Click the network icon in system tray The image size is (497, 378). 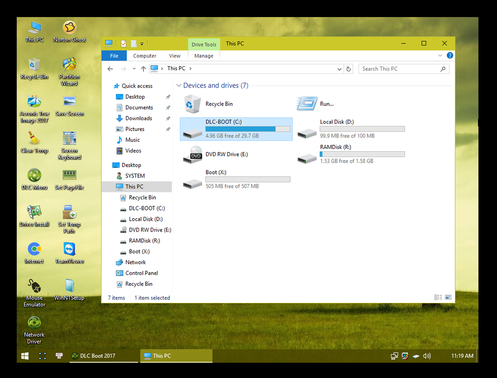pos(394,356)
